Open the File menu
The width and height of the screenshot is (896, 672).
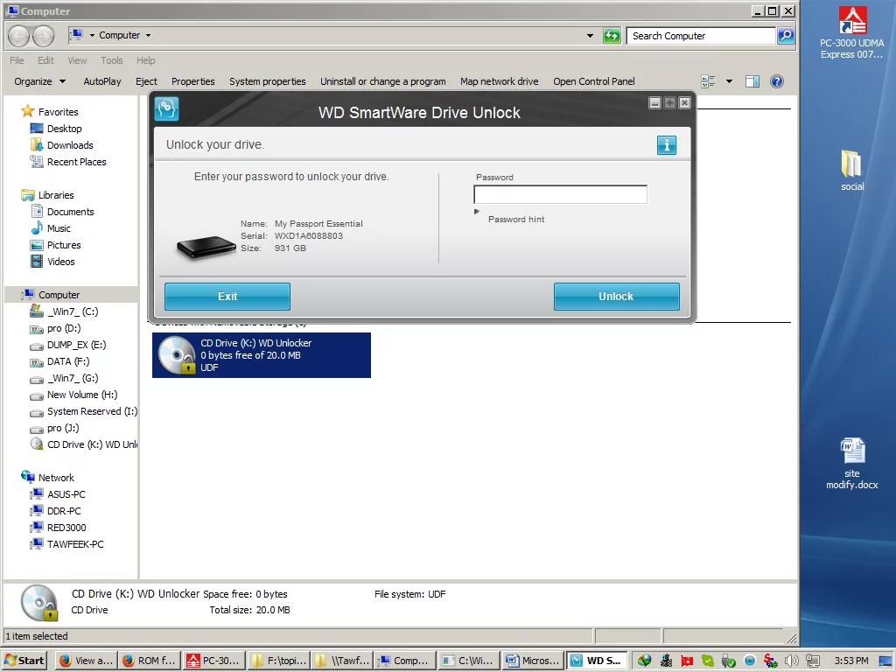(17, 60)
